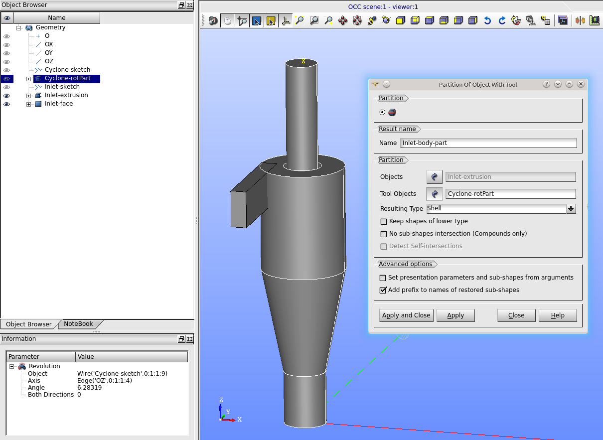Hide the Inlet-face object via eye

pyautogui.click(x=7, y=104)
